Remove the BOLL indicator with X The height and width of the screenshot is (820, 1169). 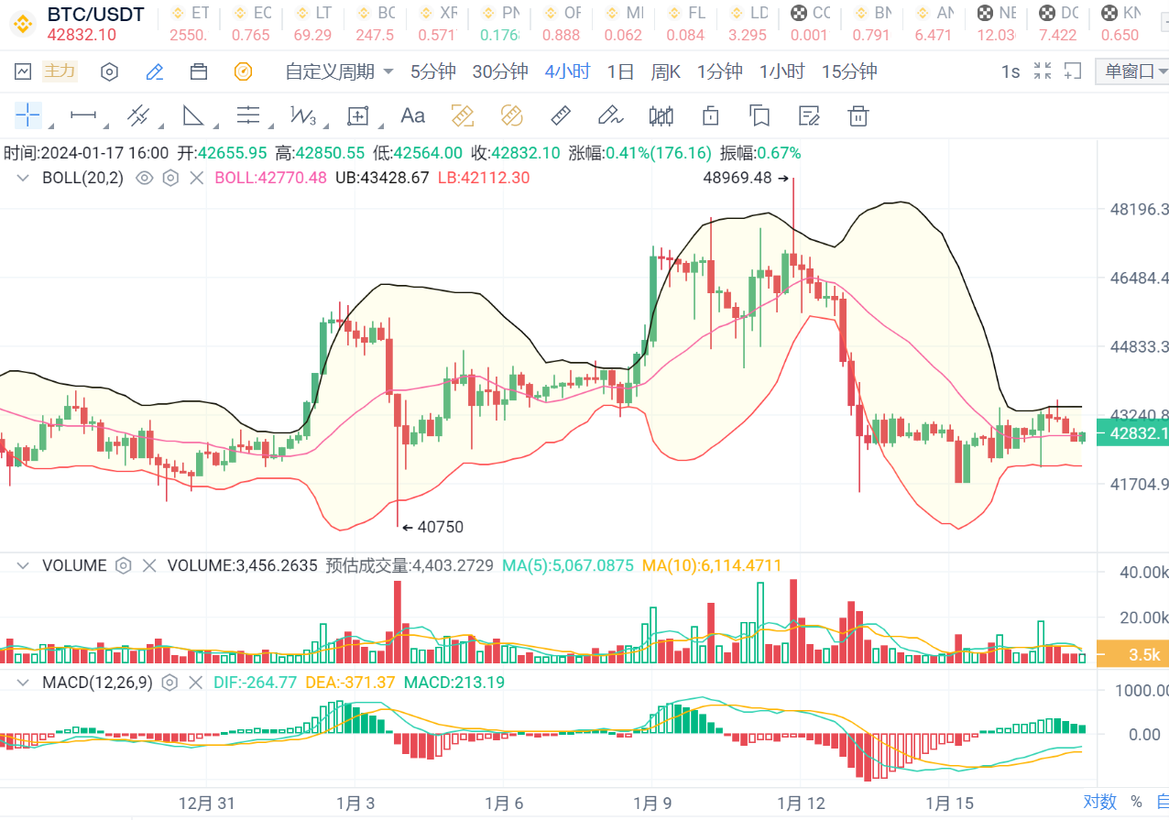pos(196,178)
